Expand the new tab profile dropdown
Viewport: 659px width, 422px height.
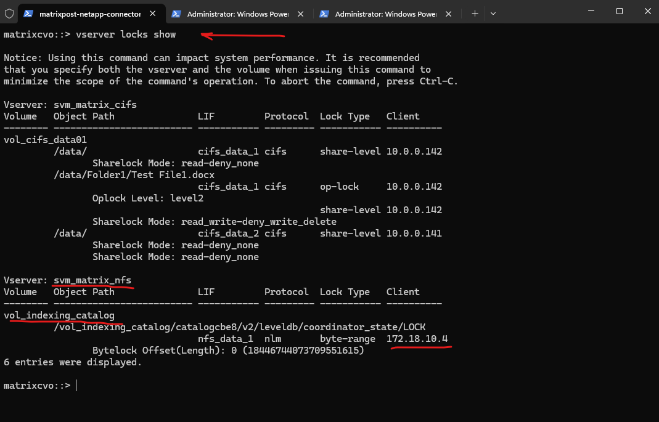click(493, 13)
